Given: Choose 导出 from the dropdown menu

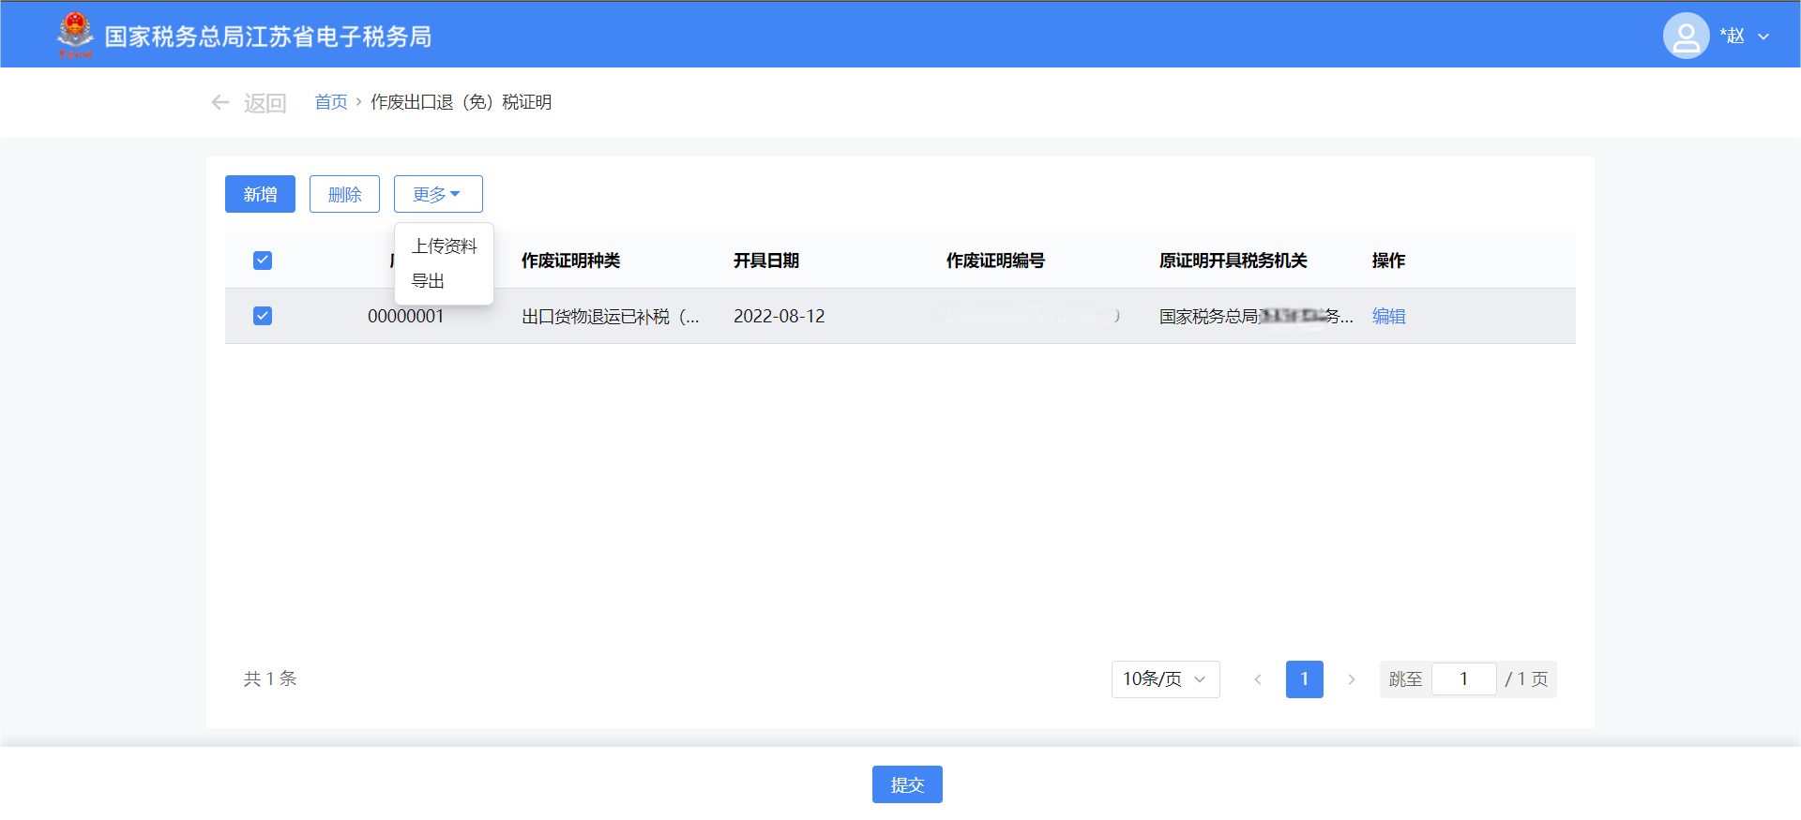Looking at the screenshot, I should (429, 281).
